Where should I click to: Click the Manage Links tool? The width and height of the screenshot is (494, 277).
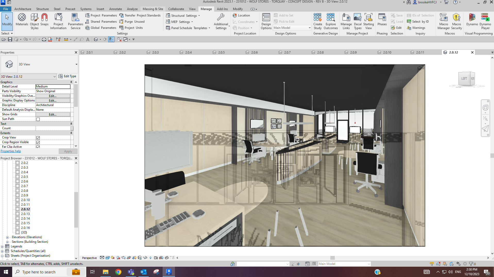pyautogui.click(x=346, y=21)
